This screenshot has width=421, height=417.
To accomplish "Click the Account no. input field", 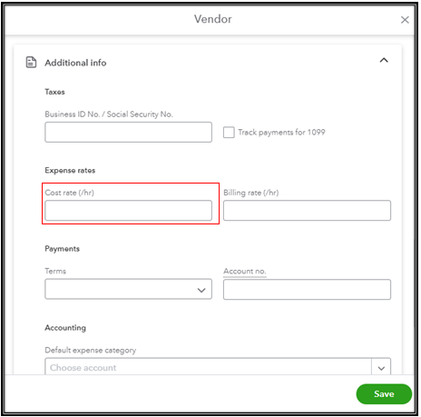I will click(x=307, y=290).
